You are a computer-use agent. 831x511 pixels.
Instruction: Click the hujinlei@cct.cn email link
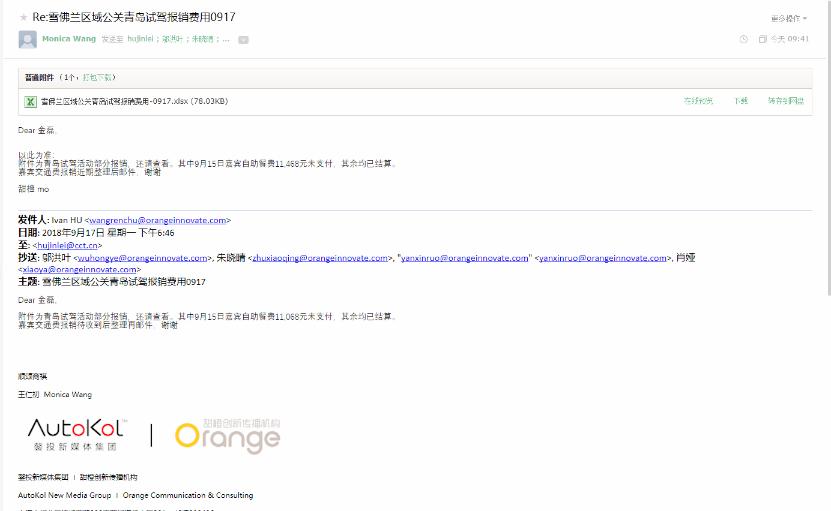[67, 245]
